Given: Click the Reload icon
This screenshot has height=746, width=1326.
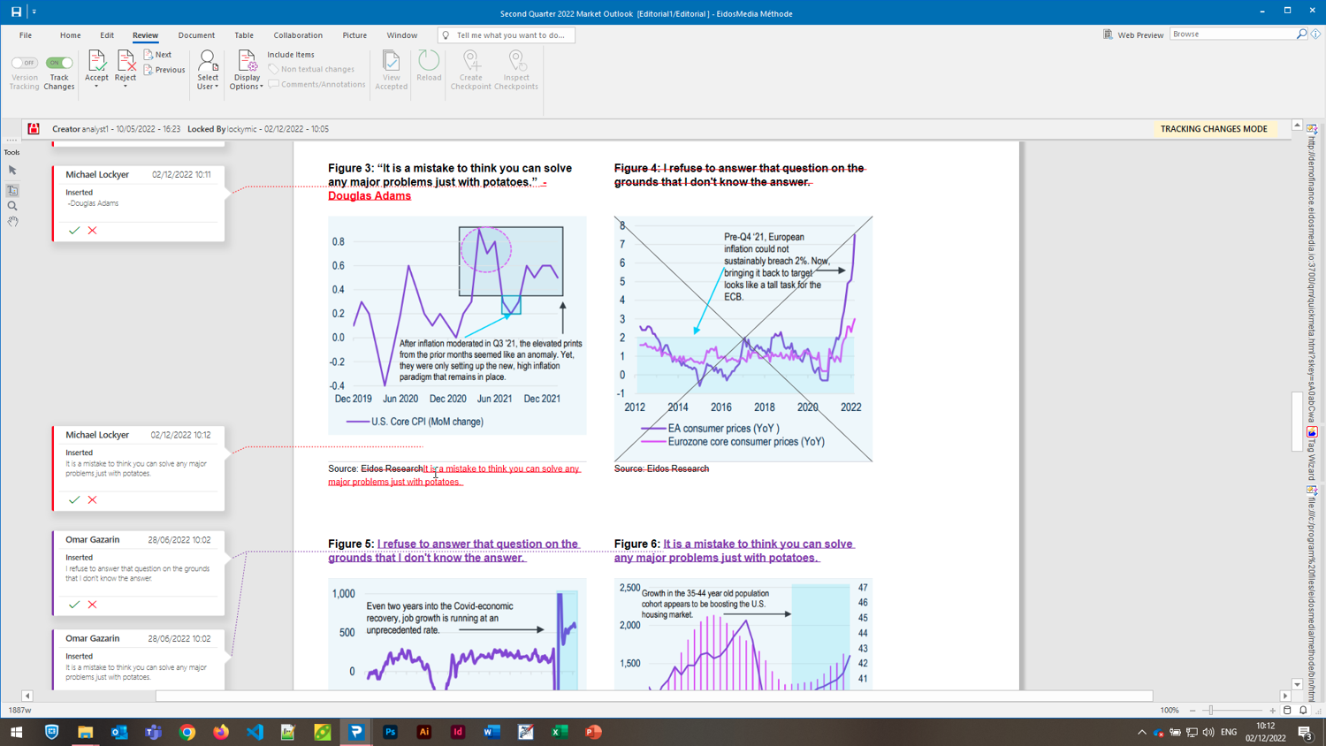Looking at the screenshot, I should click(x=429, y=60).
